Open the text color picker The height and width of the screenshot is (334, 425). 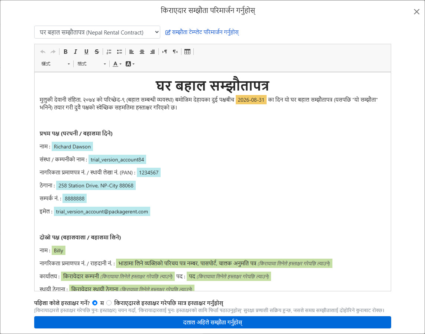tap(117, 64)
